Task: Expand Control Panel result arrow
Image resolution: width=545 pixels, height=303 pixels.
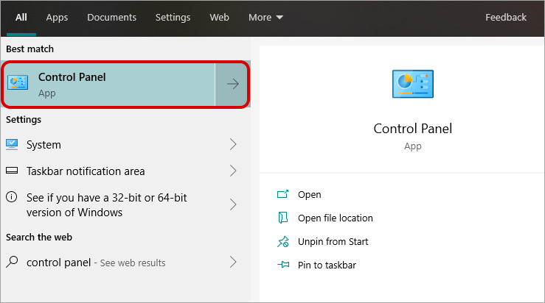Action: (x=232, y=84)
